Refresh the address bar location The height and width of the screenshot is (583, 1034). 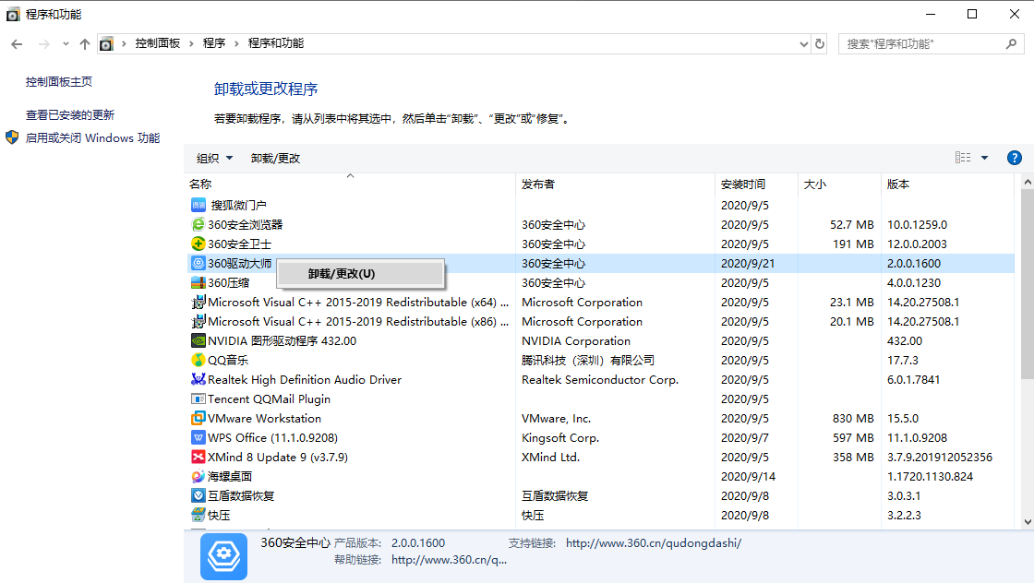820,43
